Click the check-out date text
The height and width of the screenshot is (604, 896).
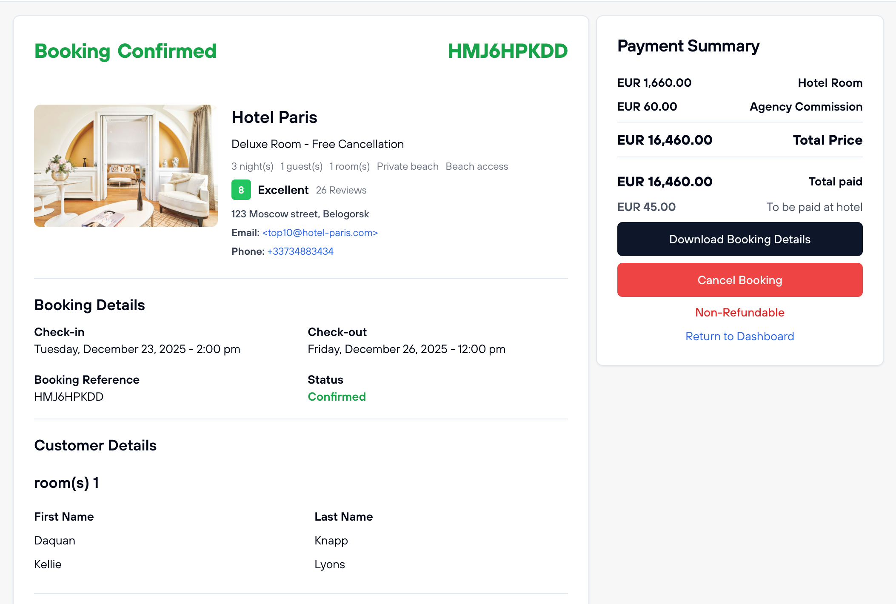[x=406, y=349]
